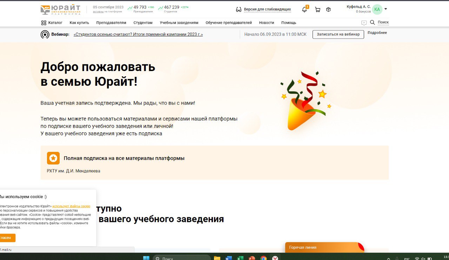Screen dimensions: 449x260
Task: Show hidden tray icons chevron
Action: coord(389,259)
